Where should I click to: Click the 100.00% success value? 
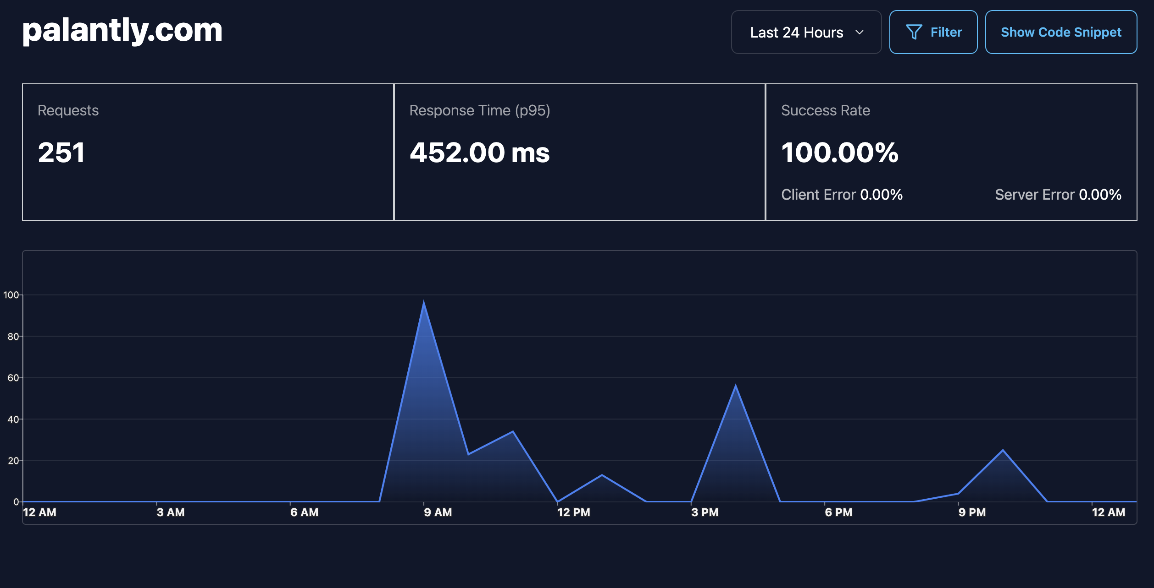click(x=840, y=152)
